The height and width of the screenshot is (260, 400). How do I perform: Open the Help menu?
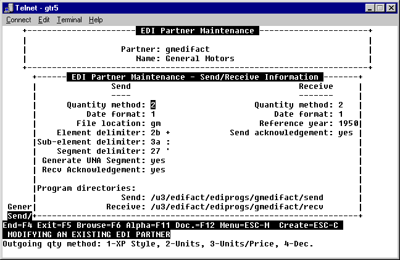[x=96, y=20]
